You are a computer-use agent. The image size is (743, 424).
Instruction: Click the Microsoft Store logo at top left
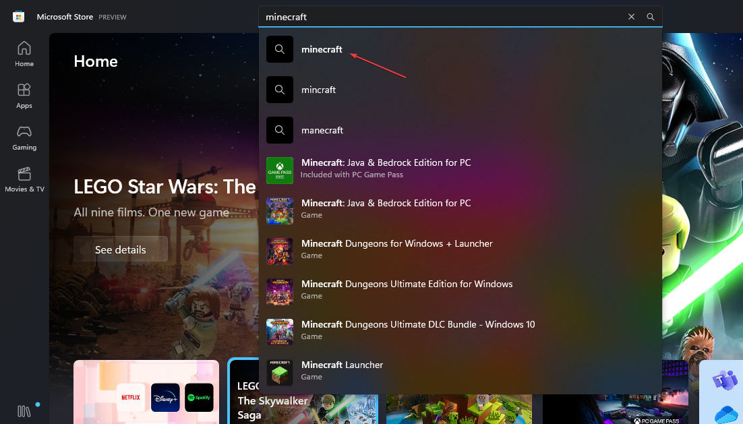pos(18,16)
